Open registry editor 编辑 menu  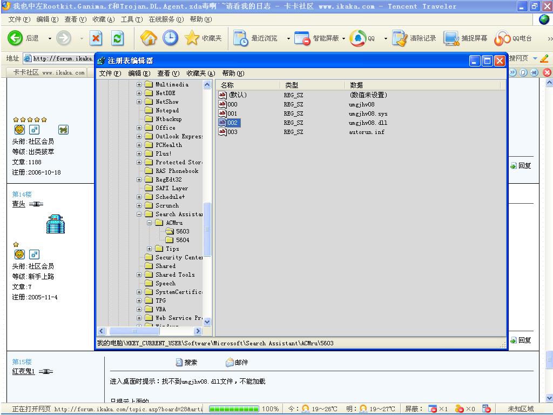click(138, 73)
